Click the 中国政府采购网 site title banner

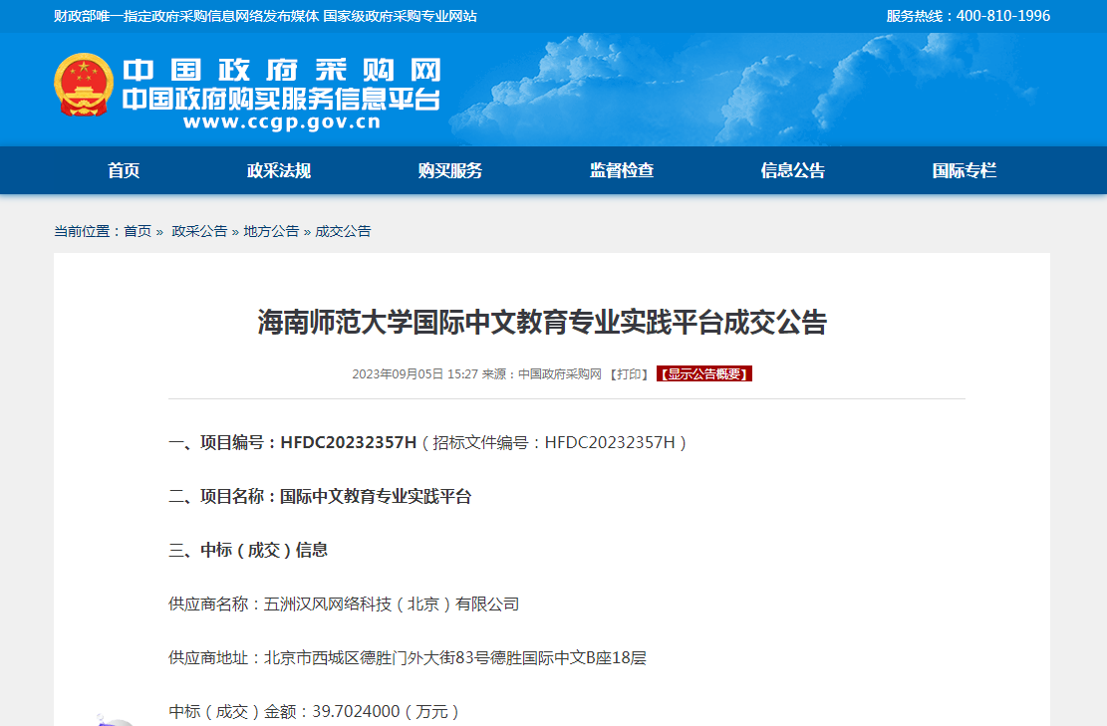[282, 71]
